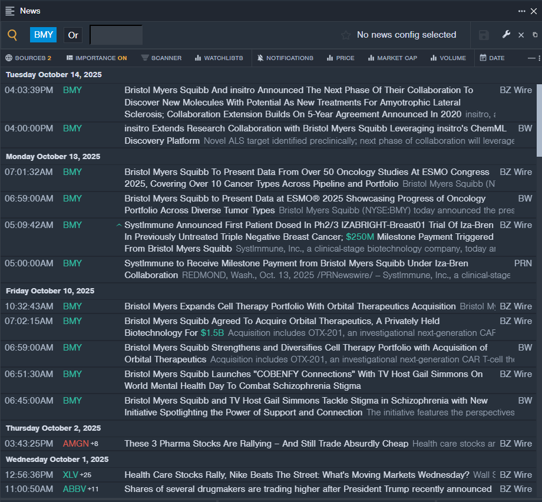This screenshot has height=502, width=542.
Task: Open the wrench settings icon
Action: click(506, 35)
